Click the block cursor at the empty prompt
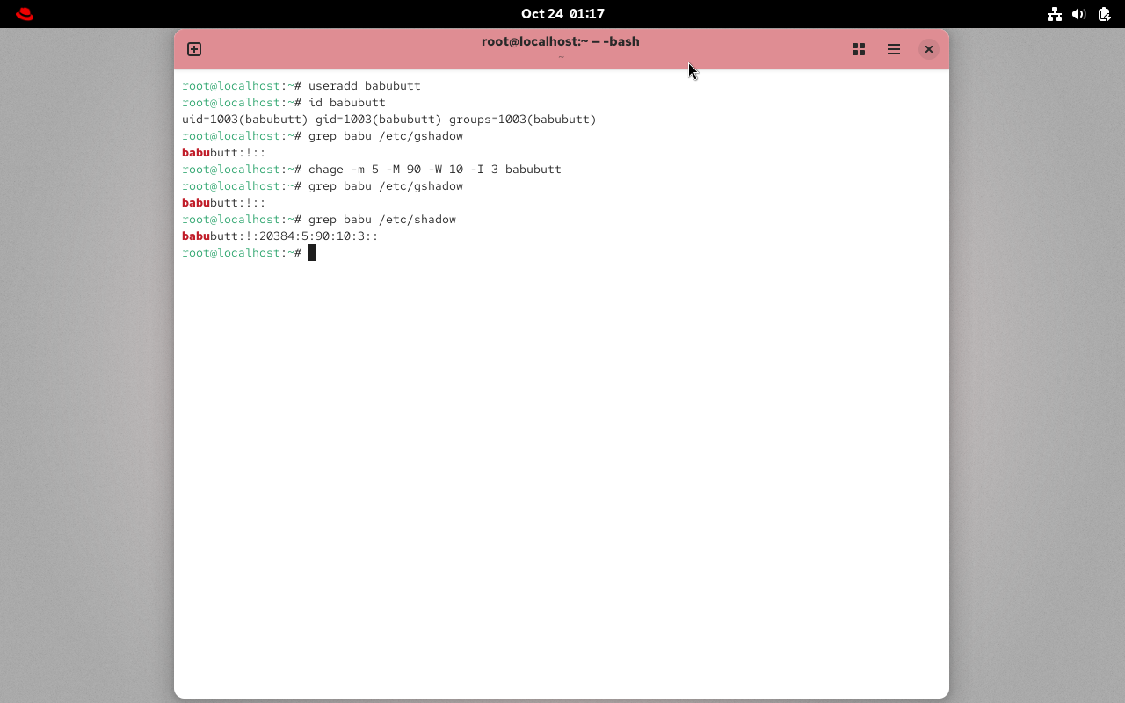Screen dimensions: 1125x703 pos(312,253)
